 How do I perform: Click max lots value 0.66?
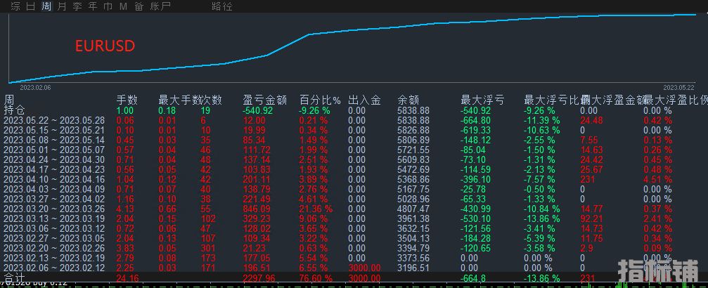pos(167,209)
